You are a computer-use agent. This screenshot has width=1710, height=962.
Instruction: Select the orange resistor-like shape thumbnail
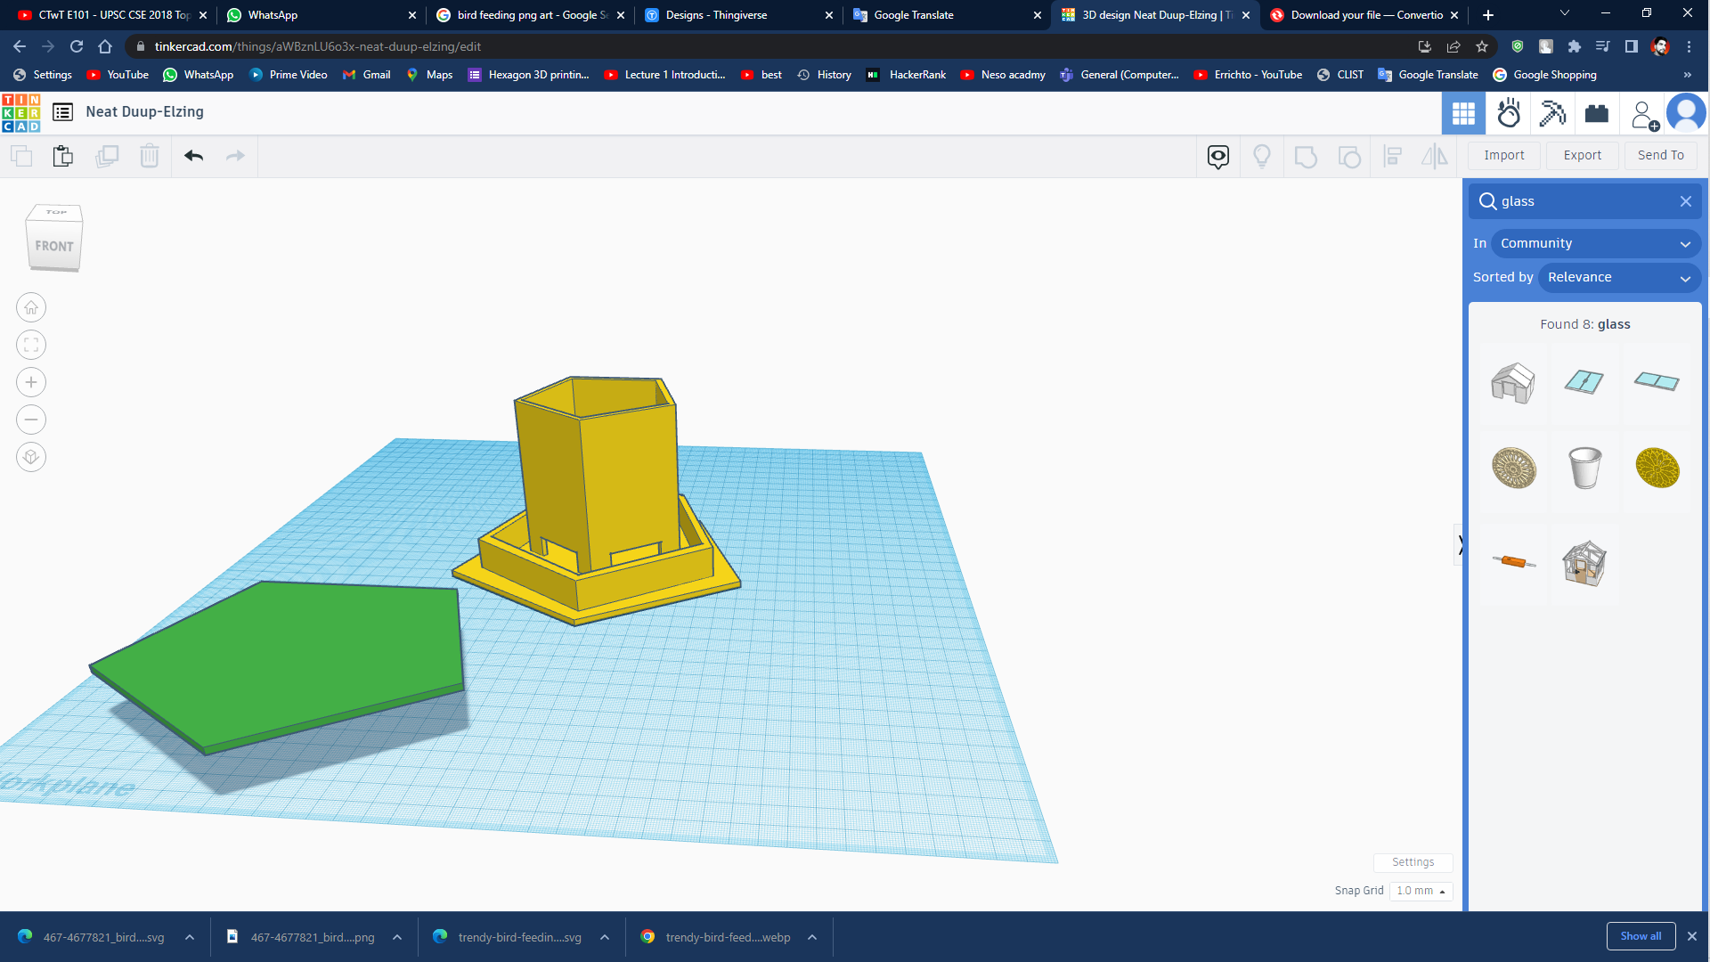1514,561
